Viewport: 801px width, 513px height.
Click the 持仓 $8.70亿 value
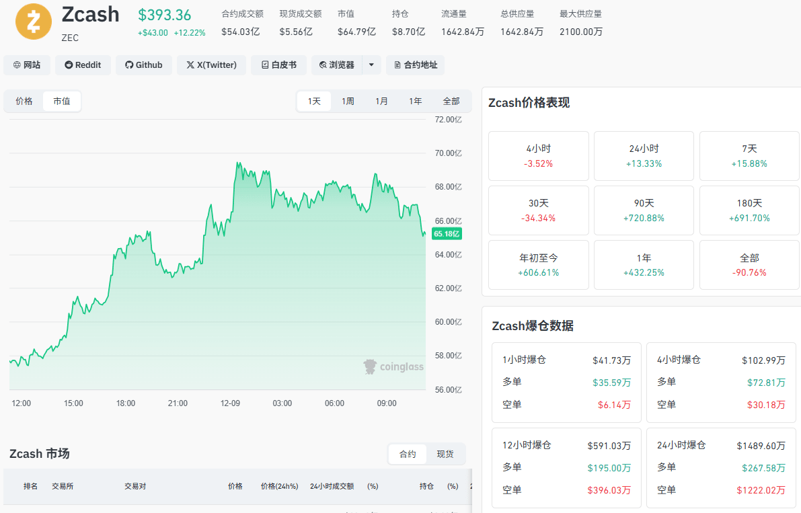click(x=409, y=32)
